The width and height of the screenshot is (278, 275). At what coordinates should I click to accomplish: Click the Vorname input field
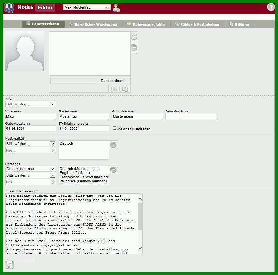(x=30, y=116)
